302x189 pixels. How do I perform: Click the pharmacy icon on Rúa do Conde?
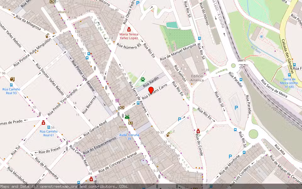(x=198, y=131)
